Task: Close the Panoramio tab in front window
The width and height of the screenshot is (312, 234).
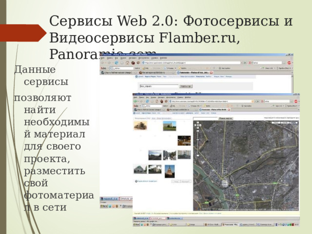Action: (229, 110)
